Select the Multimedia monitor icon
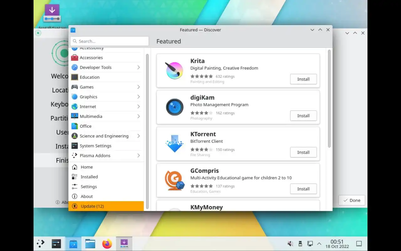This screenshot has width=401, height=251. point(75,116)
